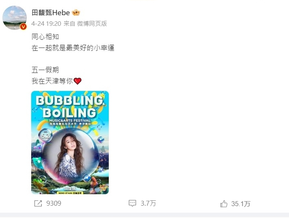Enlarge the Bubbling Boiling festival poster
Image resolution: width=289 pixels, height=218 pixels.
70,142
